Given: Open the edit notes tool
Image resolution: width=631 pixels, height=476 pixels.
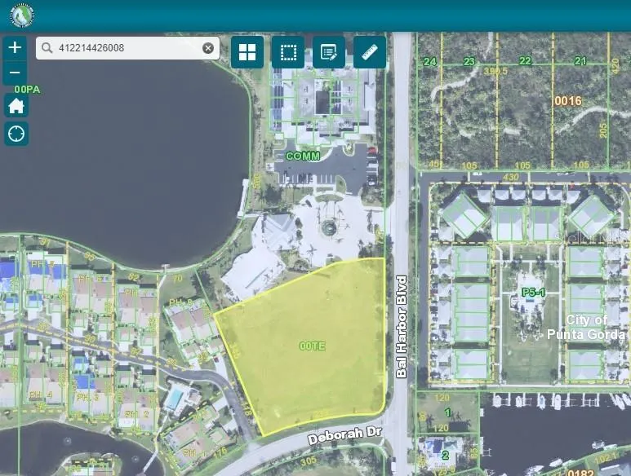Looking at the screenshot, I should coord(328,52).
